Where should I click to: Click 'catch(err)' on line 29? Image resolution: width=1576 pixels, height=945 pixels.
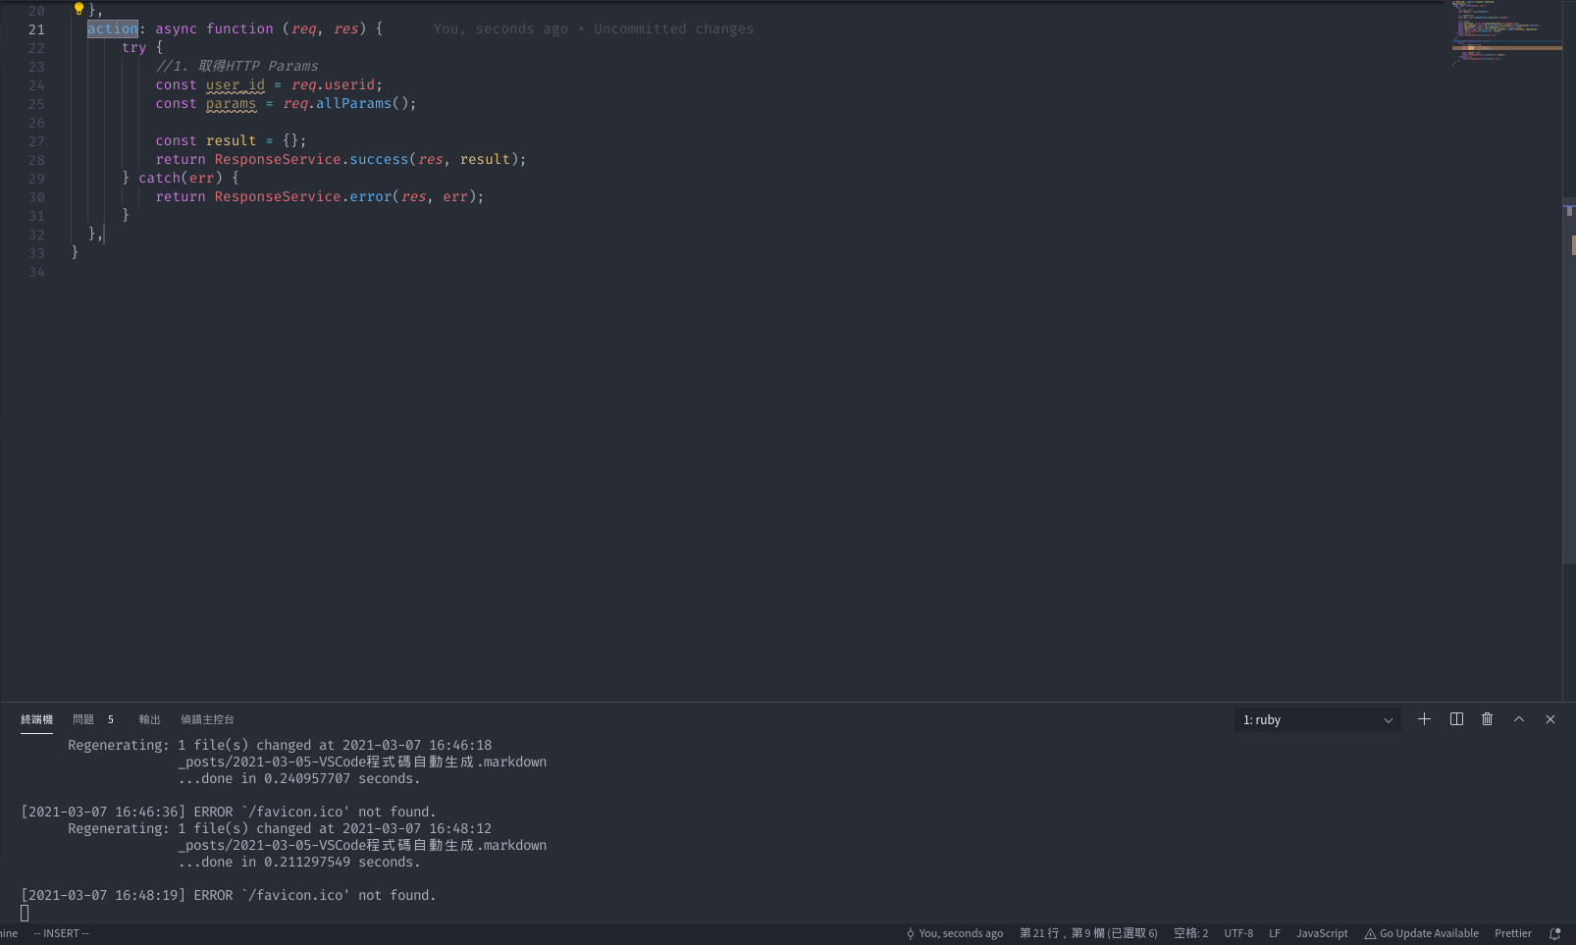coord(181,179)
